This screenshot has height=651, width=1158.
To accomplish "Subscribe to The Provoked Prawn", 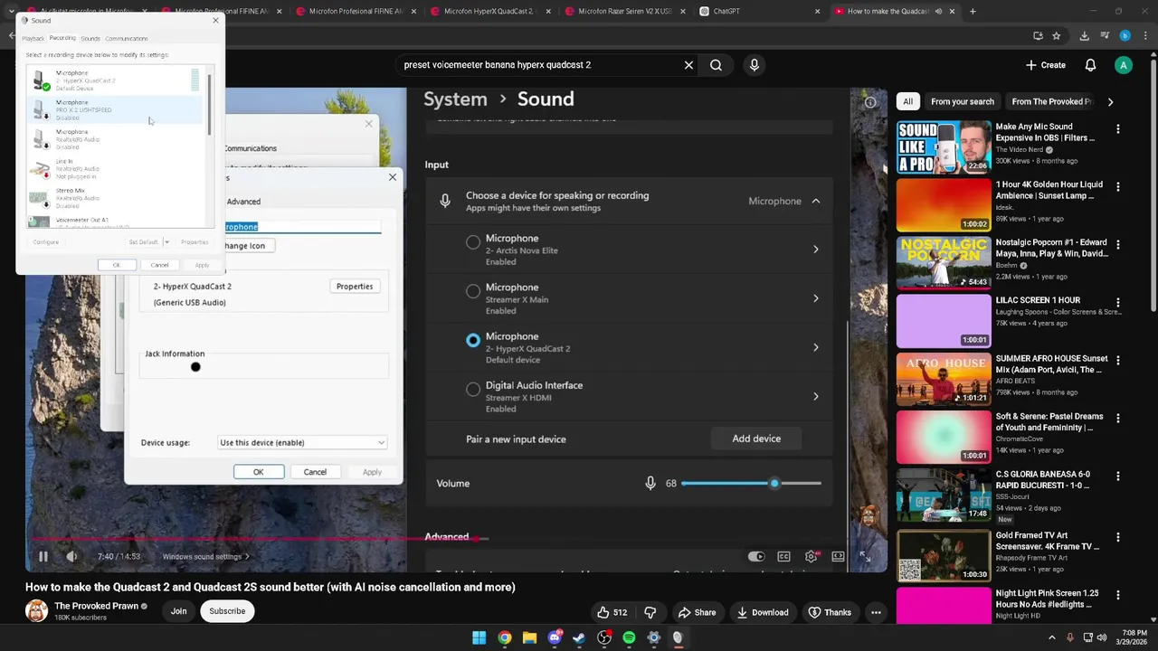I will (227, 611).
